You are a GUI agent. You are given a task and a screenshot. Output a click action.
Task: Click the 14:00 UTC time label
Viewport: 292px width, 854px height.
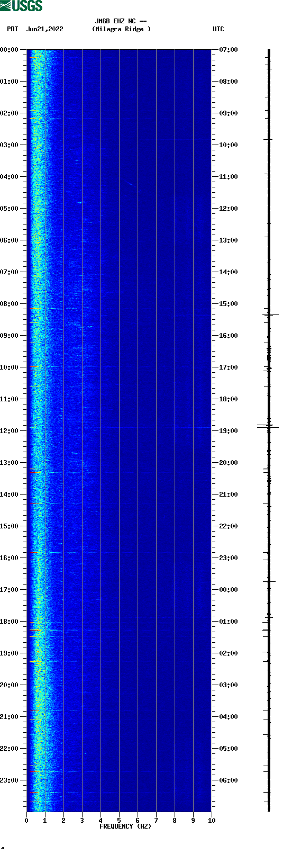click(x=229, y=272)
